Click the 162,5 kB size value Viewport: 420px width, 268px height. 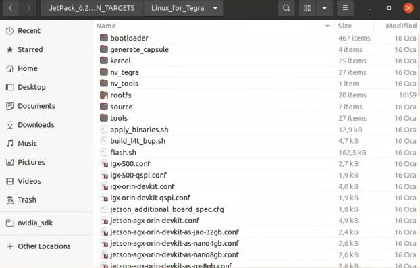[x=352, y=153]
